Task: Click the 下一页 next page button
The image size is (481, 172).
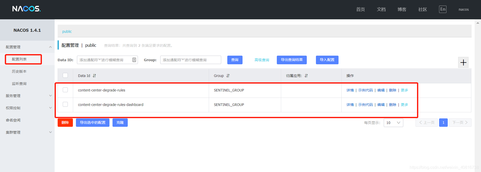Action: coord(460,122)
